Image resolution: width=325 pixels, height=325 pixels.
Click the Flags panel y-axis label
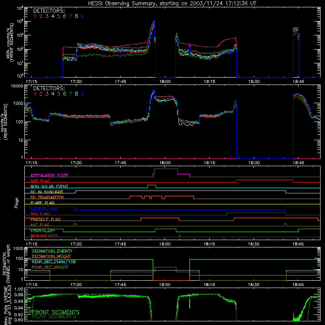tap(17, 203)
